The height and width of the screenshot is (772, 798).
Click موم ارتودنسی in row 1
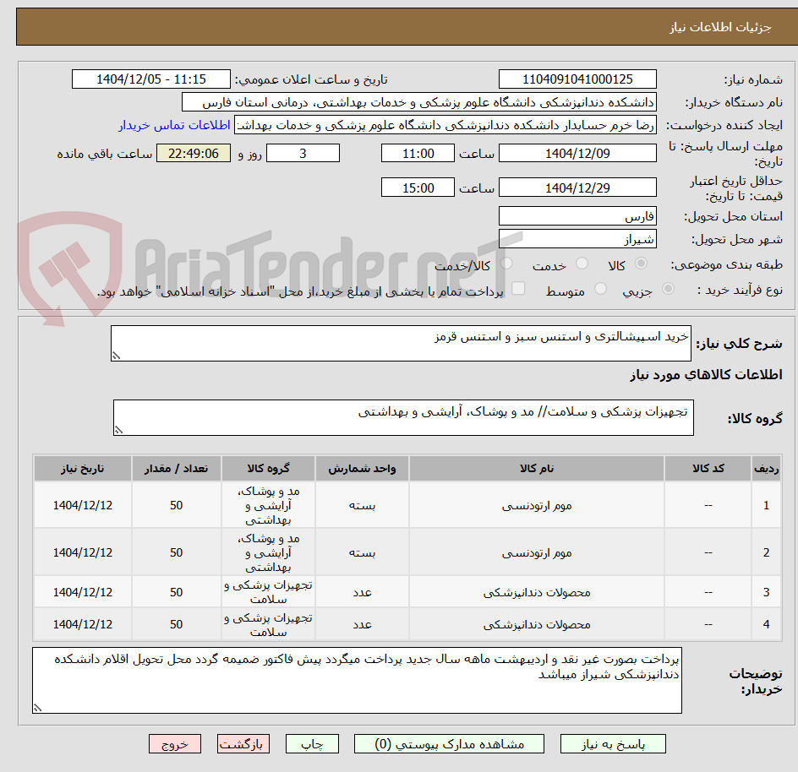pyautogui.click(x=537, y=505)
